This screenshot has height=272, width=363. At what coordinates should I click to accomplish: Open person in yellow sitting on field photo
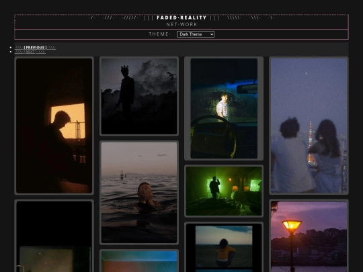[224, 248]
